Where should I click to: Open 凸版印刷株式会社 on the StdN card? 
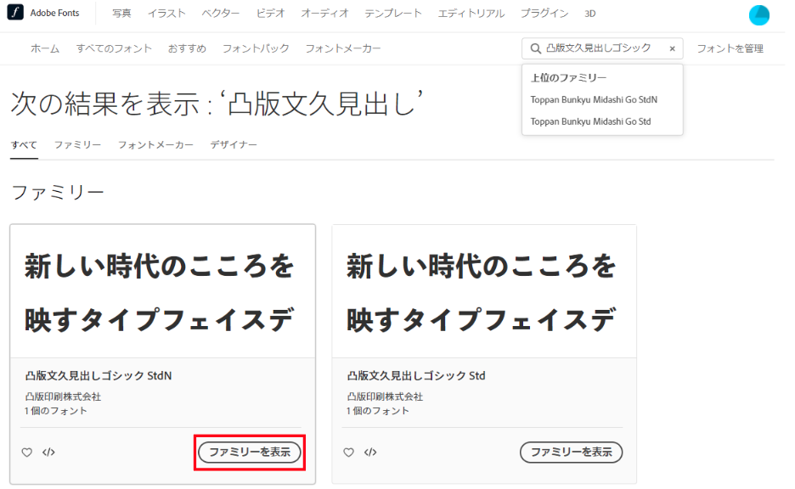pyautogui.click(x=63, y=396)
